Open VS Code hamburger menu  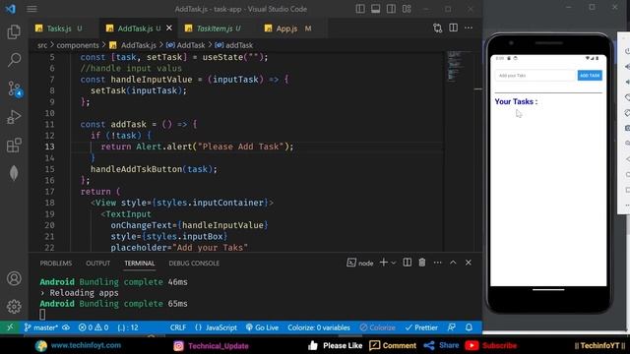click(x=31, y=9)
